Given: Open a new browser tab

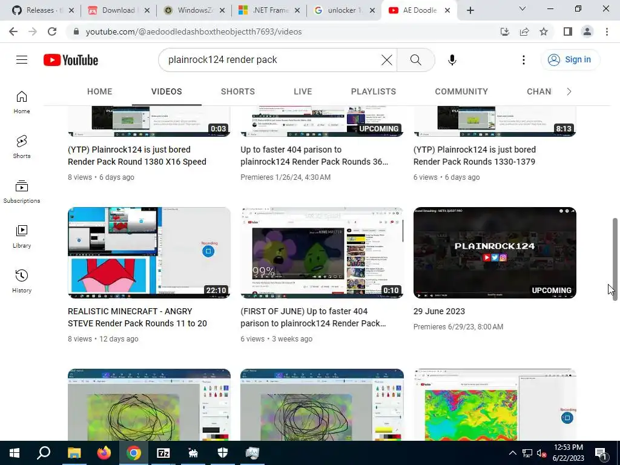Looking at the screenshot, I should (470, 10).
